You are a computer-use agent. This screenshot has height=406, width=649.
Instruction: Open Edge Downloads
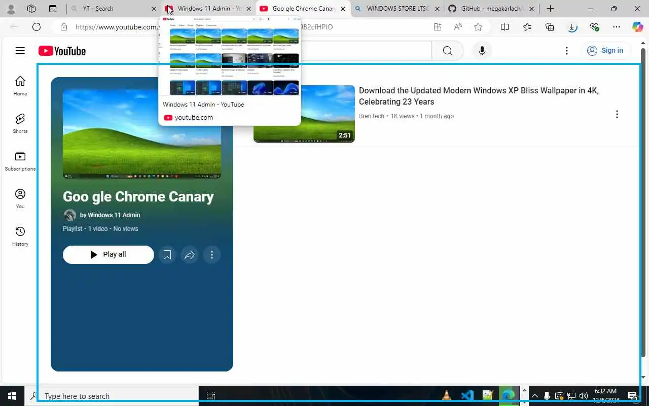click(x=572, y=27)
